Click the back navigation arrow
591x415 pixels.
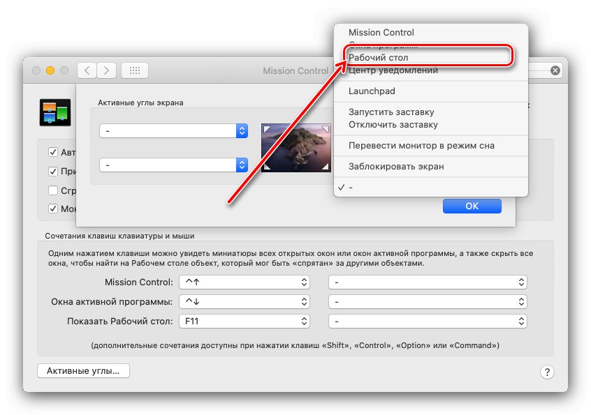[86, 70]
